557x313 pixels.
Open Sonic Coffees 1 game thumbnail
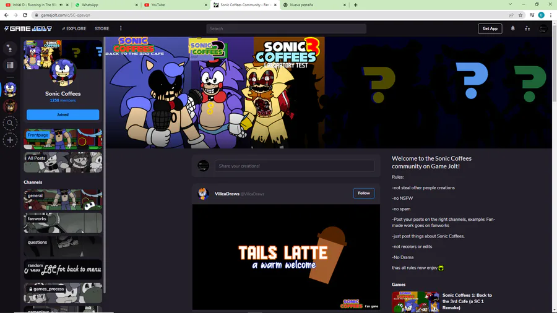point(416,302)
